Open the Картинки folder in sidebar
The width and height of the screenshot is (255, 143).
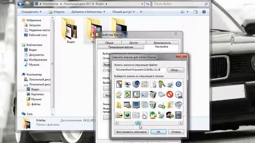(x=37, y=94)
